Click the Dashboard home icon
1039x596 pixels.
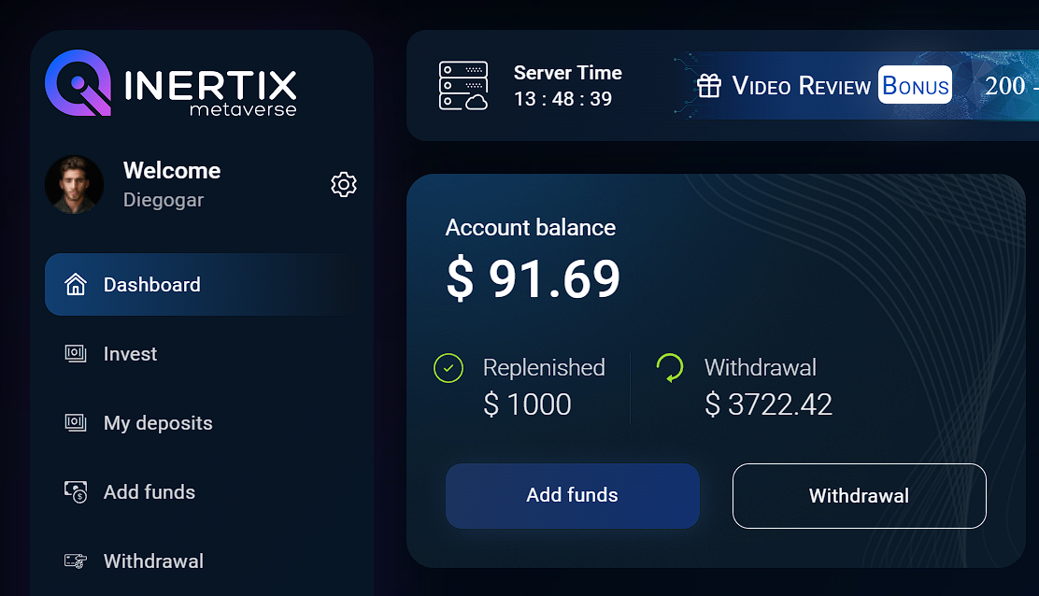click(x=76, y=284)
